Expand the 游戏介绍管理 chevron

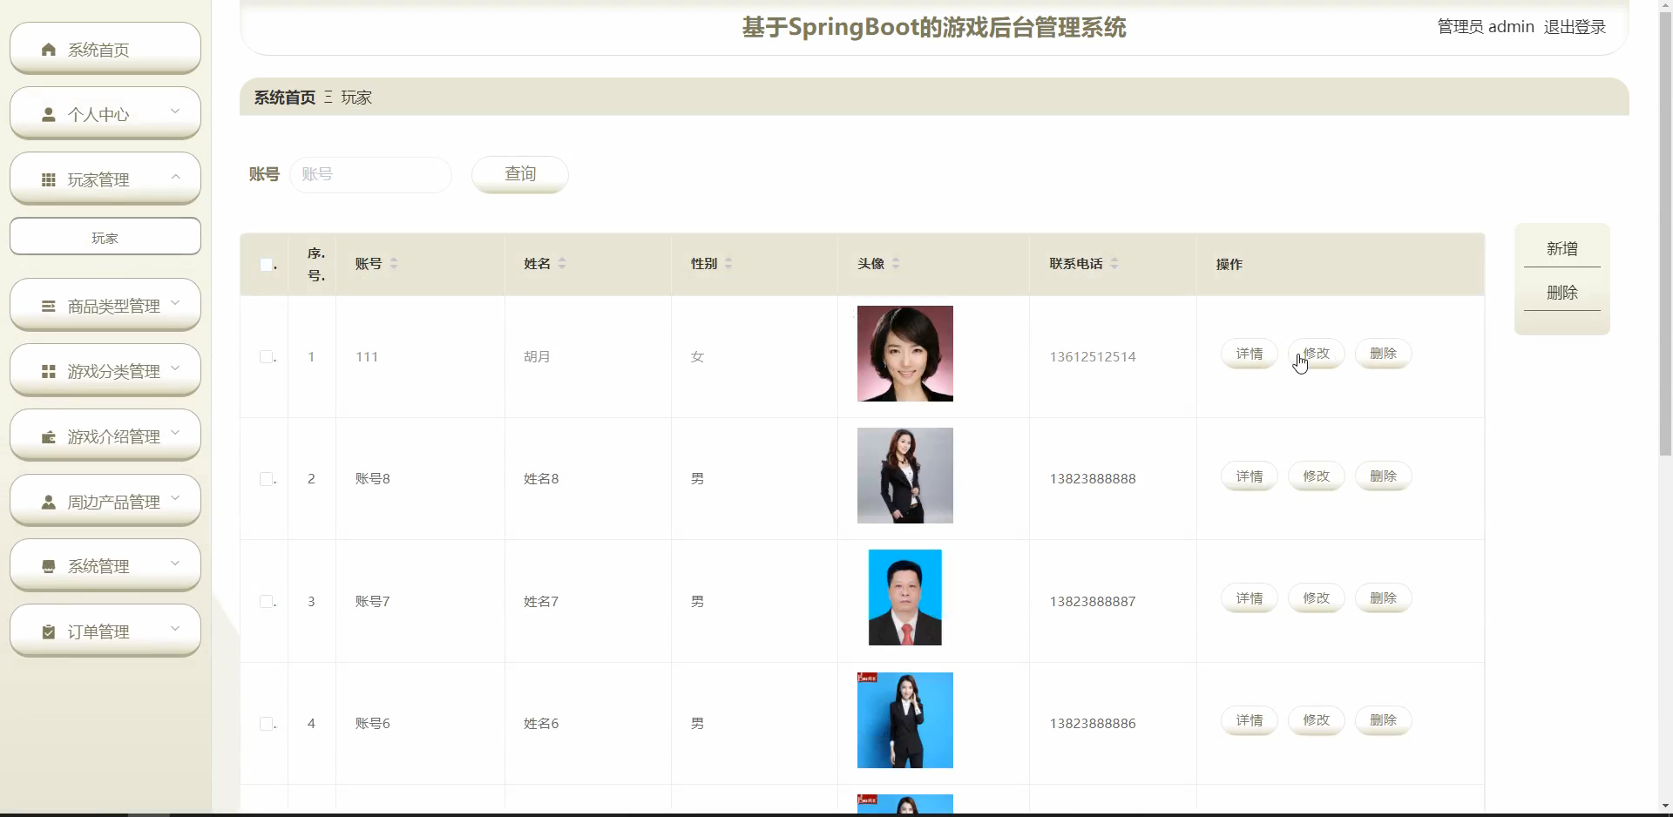point(175,433)
